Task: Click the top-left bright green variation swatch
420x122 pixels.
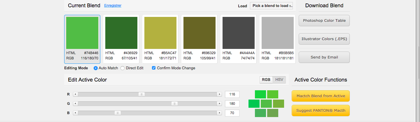Action: coord(260,94)
